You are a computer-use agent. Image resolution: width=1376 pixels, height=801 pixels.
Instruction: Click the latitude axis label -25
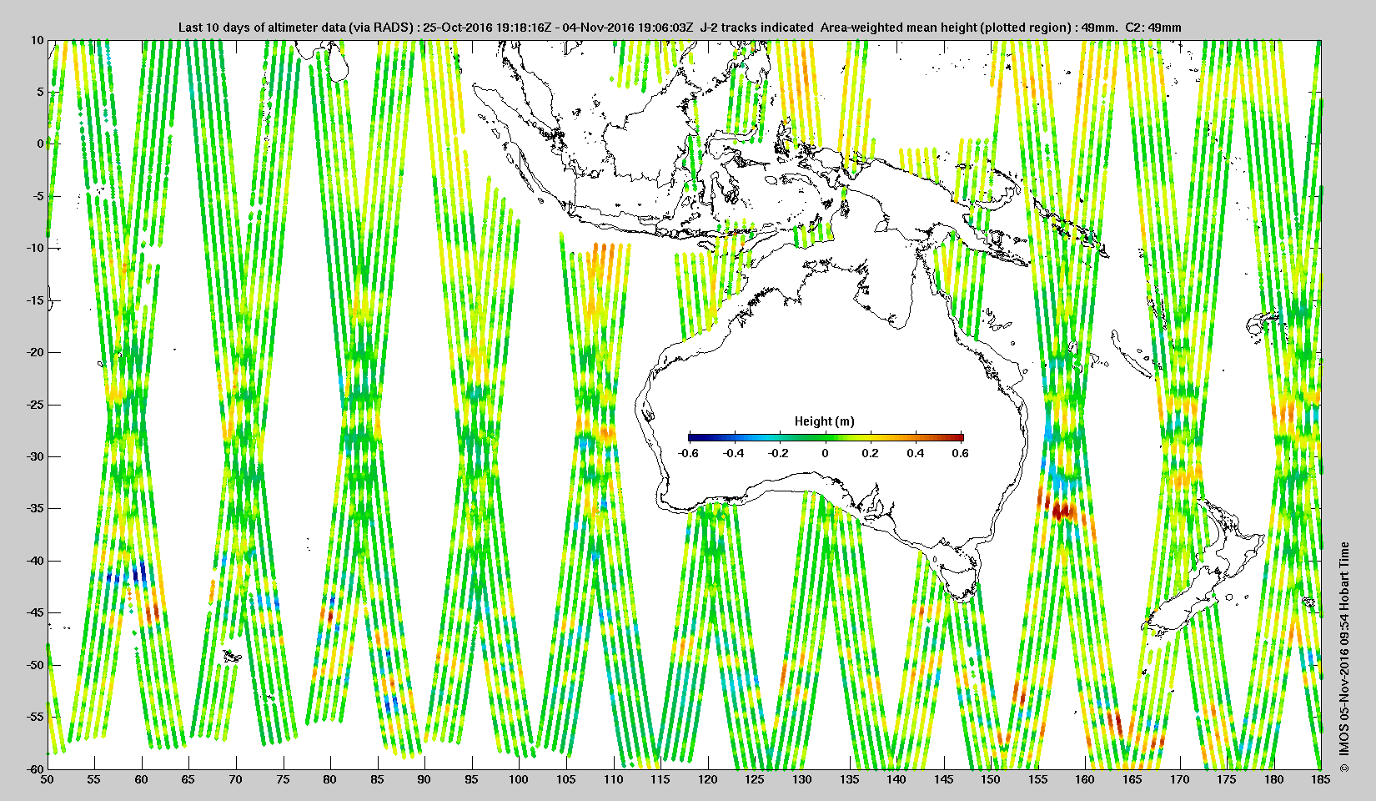tap(35, 405)
